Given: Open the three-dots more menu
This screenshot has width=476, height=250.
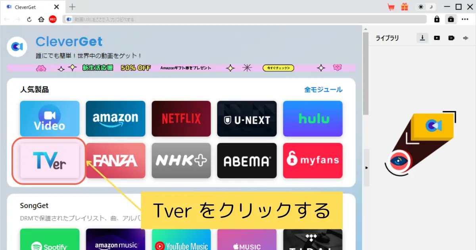Looking at the screenshot, I should point(465,19).
